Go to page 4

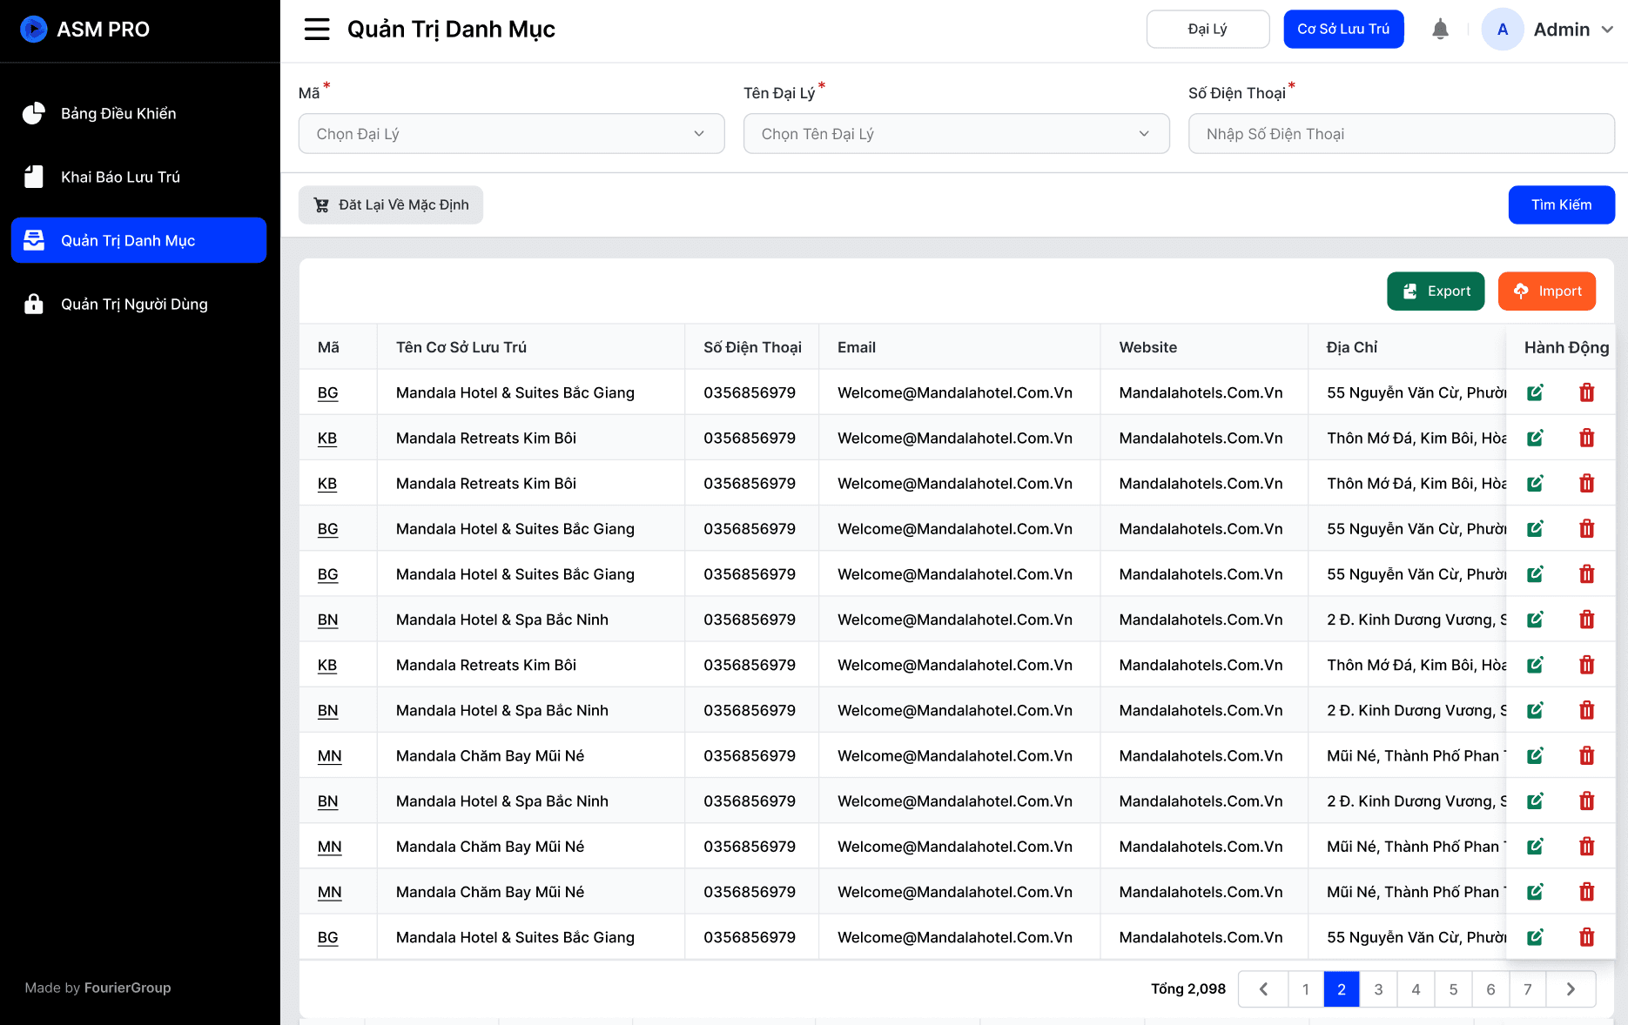click(x=1416, y=989)
